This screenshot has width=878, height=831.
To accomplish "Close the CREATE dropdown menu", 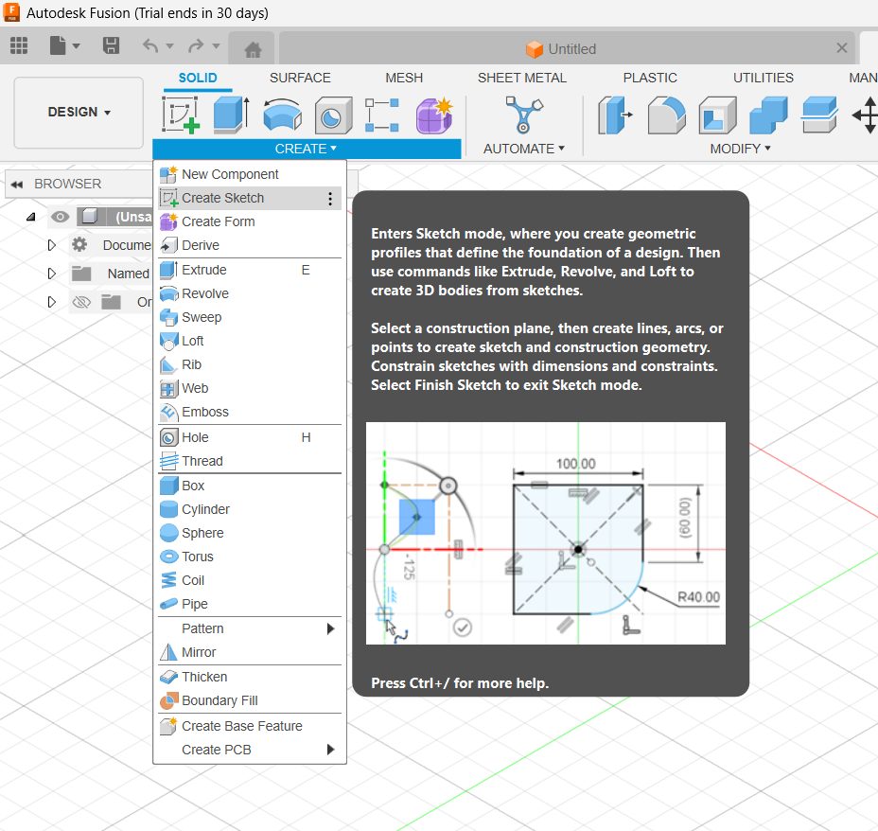I will coord(307,149).
